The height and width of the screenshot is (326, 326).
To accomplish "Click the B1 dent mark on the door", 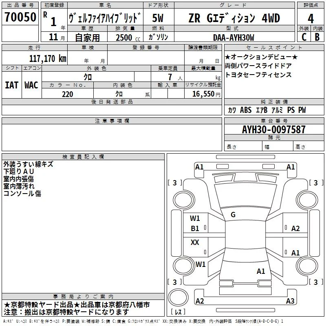I will [195, 229].
